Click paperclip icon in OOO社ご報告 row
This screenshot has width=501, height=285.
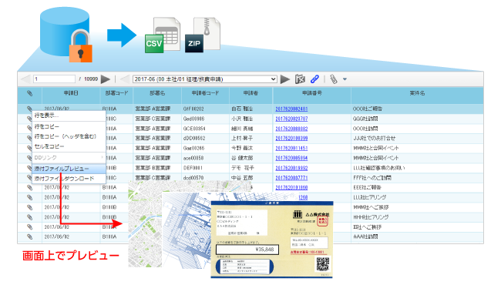pyautogui.click(x=29, y=109)
